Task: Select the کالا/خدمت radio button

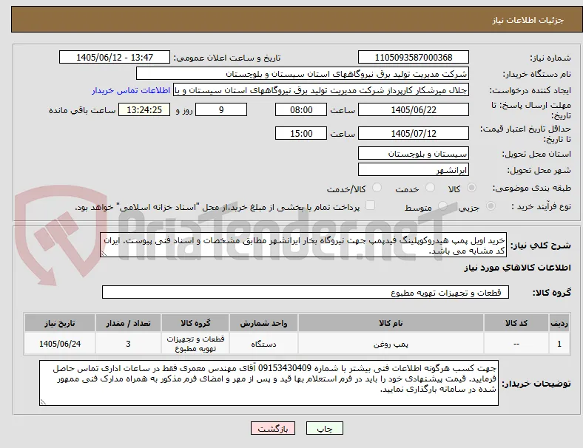Action: (x=377, y=188)
